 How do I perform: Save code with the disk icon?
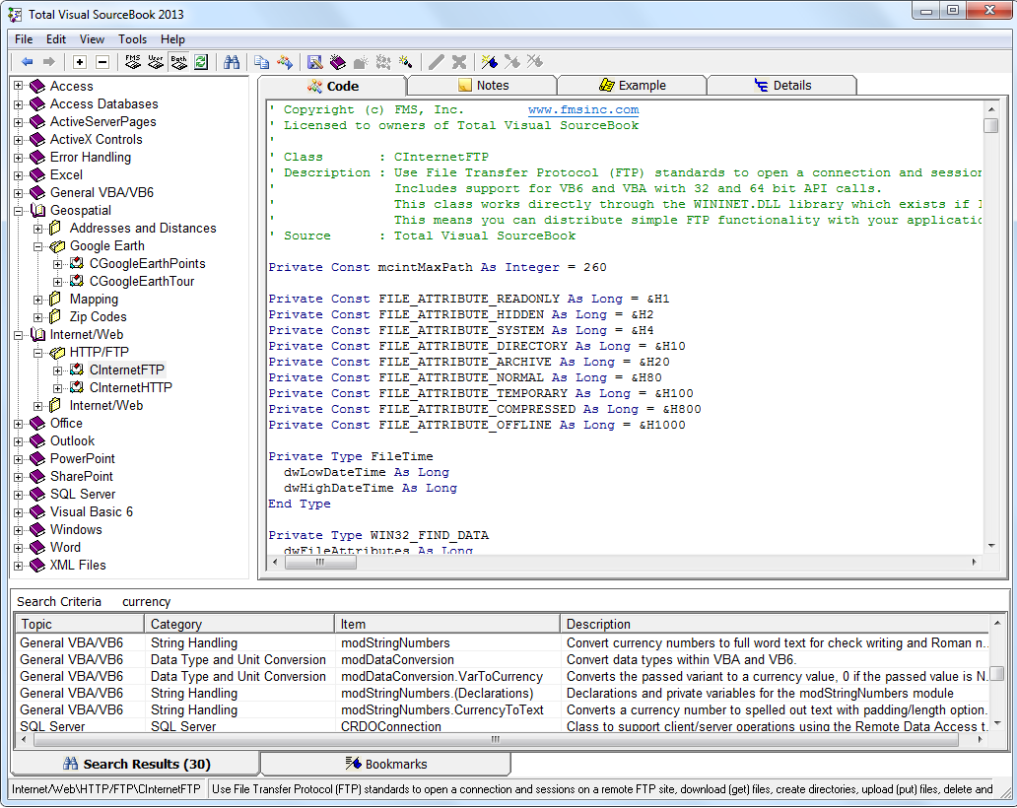[x=314, y=61]
